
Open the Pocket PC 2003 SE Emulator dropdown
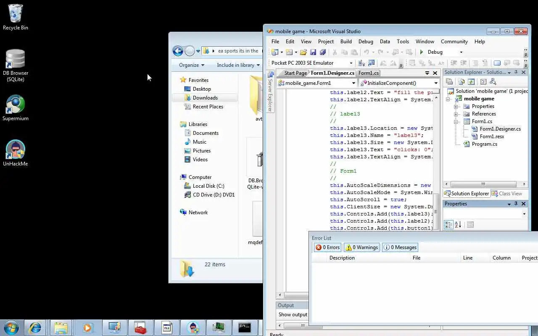[351, 63]
